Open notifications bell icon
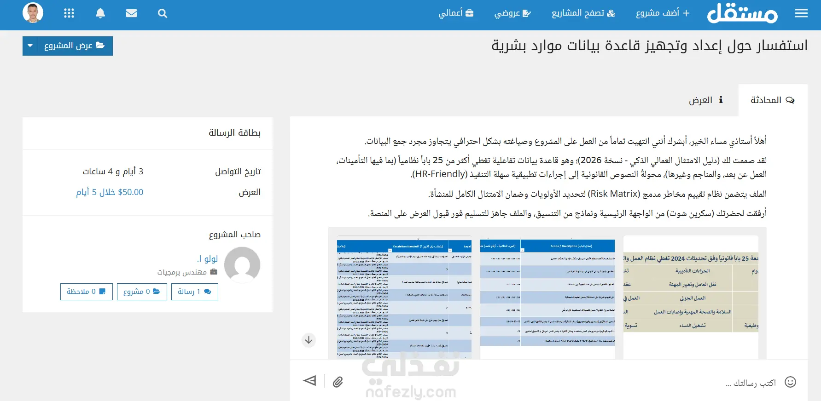Image resolution: width=821 pixels, height=401 pixels. coord(100,13)
